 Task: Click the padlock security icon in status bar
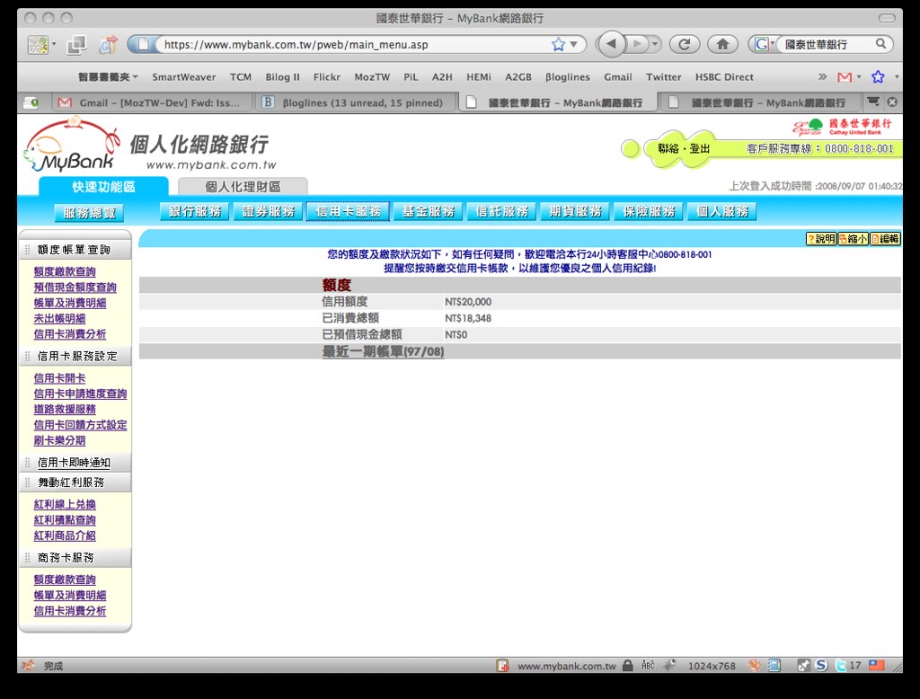(628, 666)
